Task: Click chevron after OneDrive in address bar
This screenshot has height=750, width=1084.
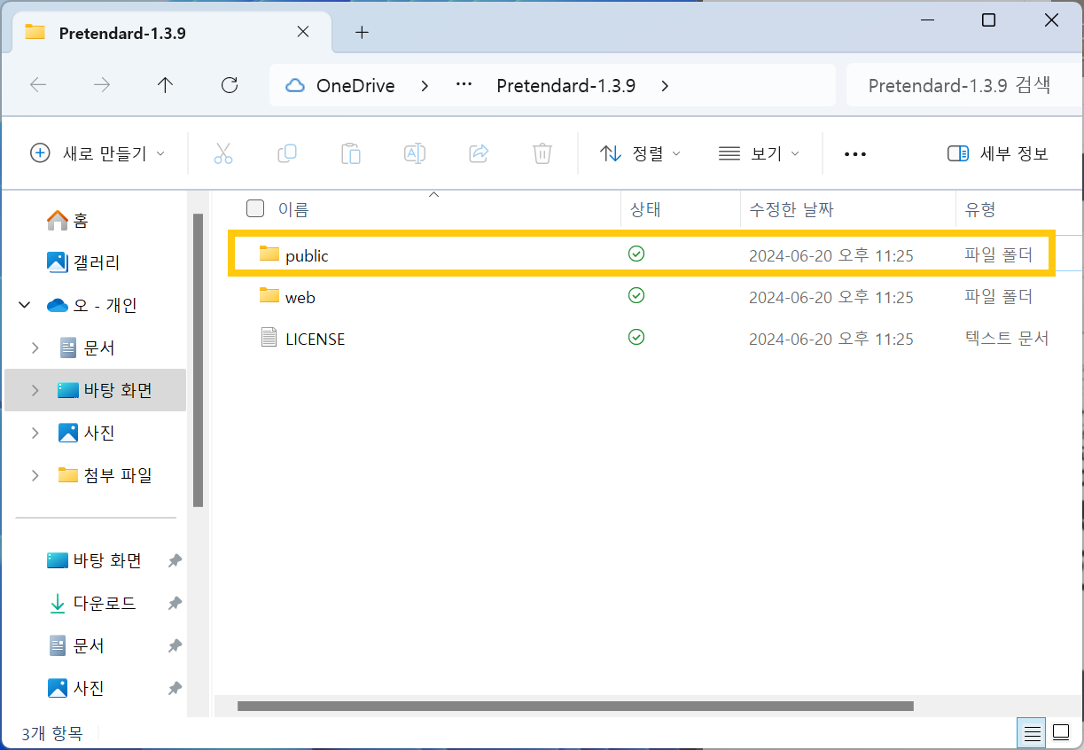Action: 425,86
